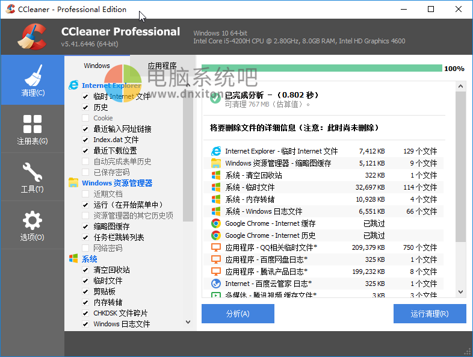The width and height of the screenshot is (473, 357).
Task: Toggle 缩略图缓存 checkbox in checklist
Action: pos(85,226)
